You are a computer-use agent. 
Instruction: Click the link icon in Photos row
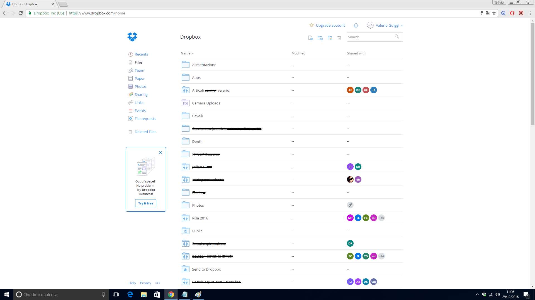pyautogui.click(x=350, y=205)
